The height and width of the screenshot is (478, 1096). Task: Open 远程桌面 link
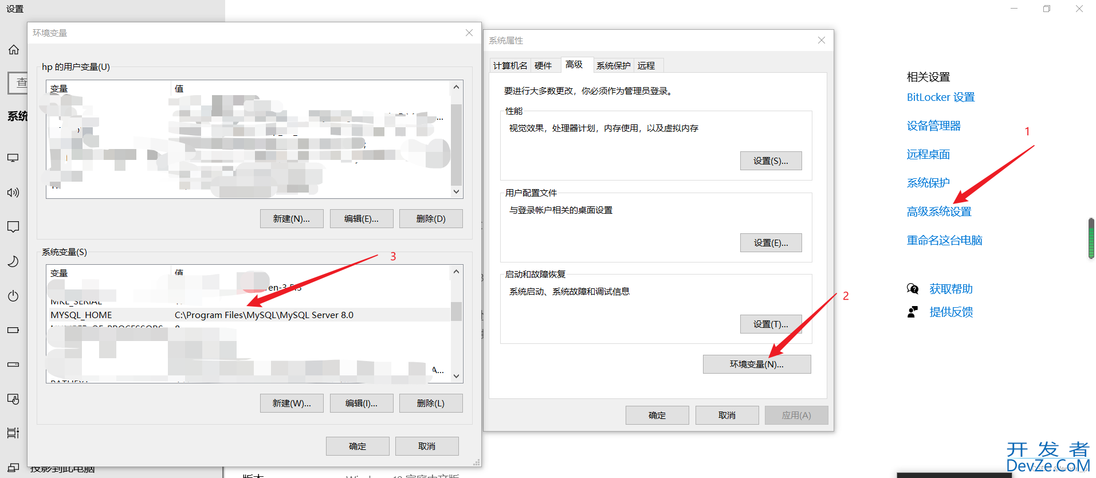[x=928, y=155]
